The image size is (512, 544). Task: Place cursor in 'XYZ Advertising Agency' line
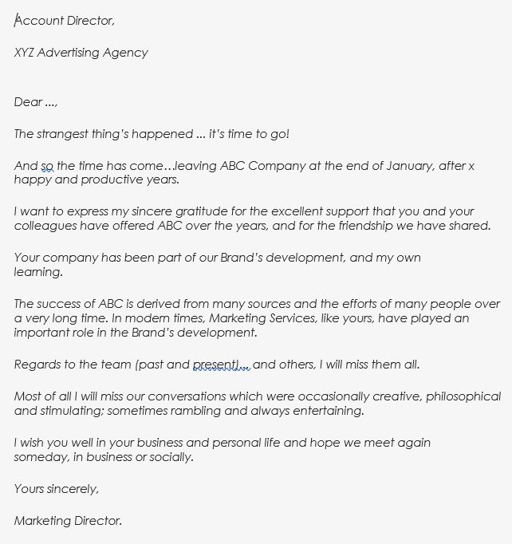(81, 53)
